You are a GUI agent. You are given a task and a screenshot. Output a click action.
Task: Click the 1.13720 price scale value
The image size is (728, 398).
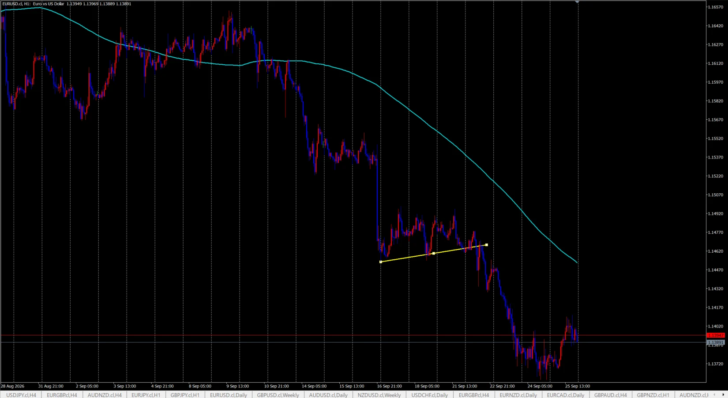tap(716, 364)
